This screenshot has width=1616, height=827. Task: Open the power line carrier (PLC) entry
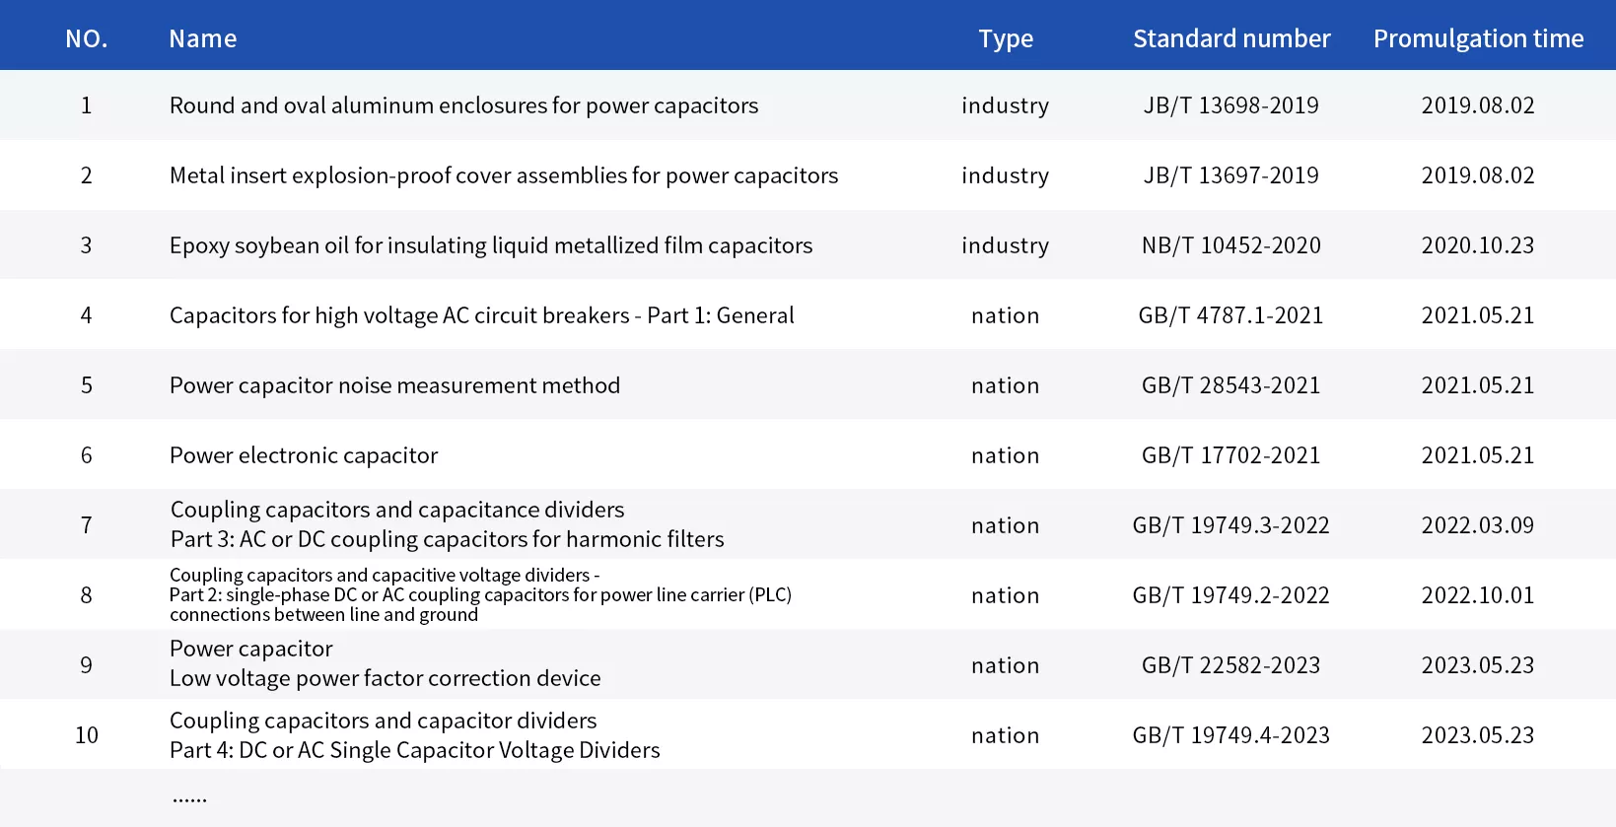point(480,594)
